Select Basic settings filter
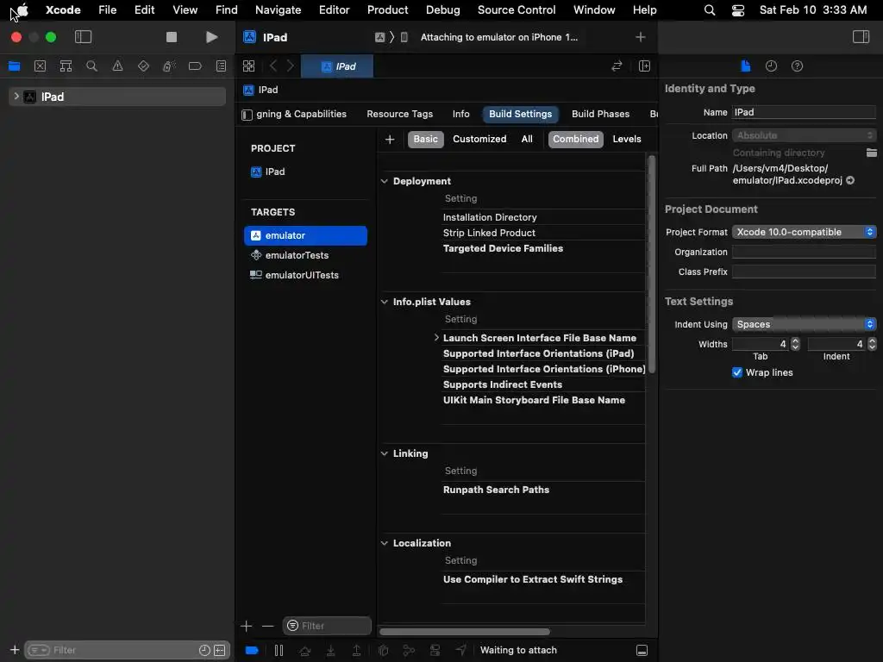The height and width of the screenshot is (662, 883). tap(425, 139)
